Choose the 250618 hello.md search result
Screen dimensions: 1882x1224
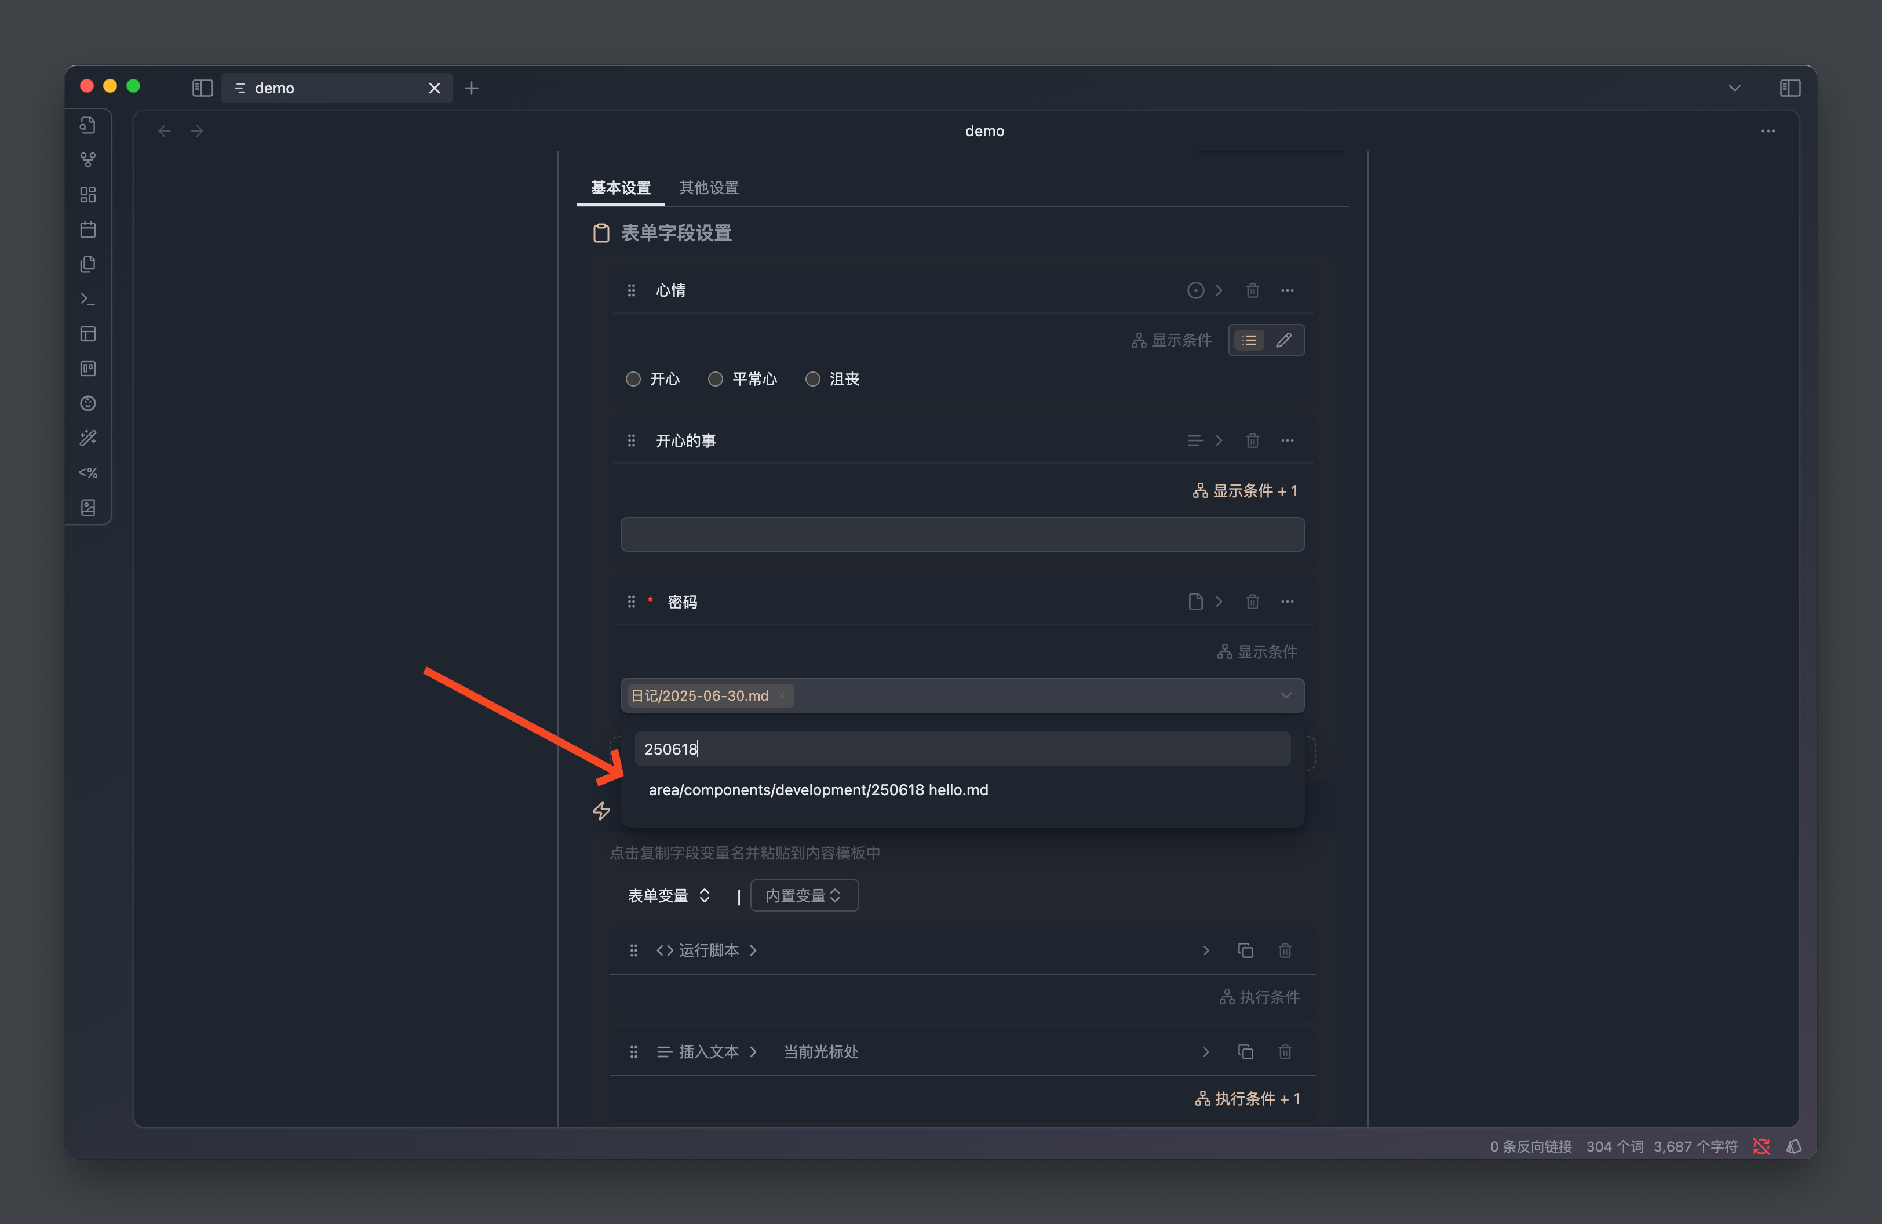click(x=818, y=789)
